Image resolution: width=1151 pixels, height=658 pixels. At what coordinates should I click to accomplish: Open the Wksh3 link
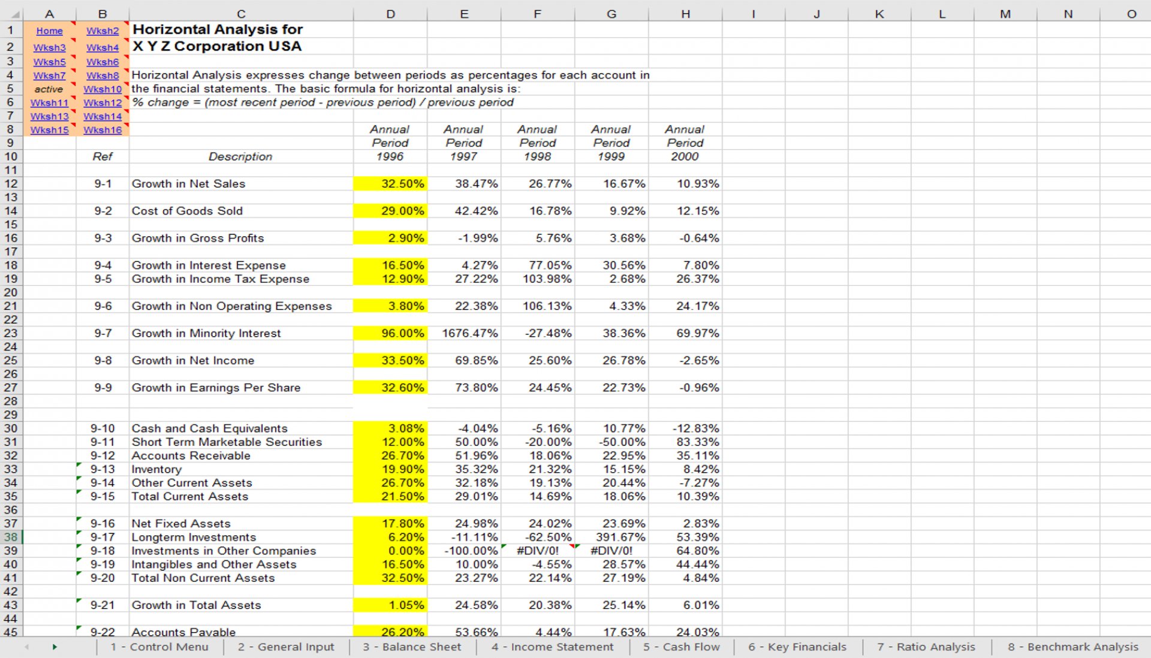[49, 47]
